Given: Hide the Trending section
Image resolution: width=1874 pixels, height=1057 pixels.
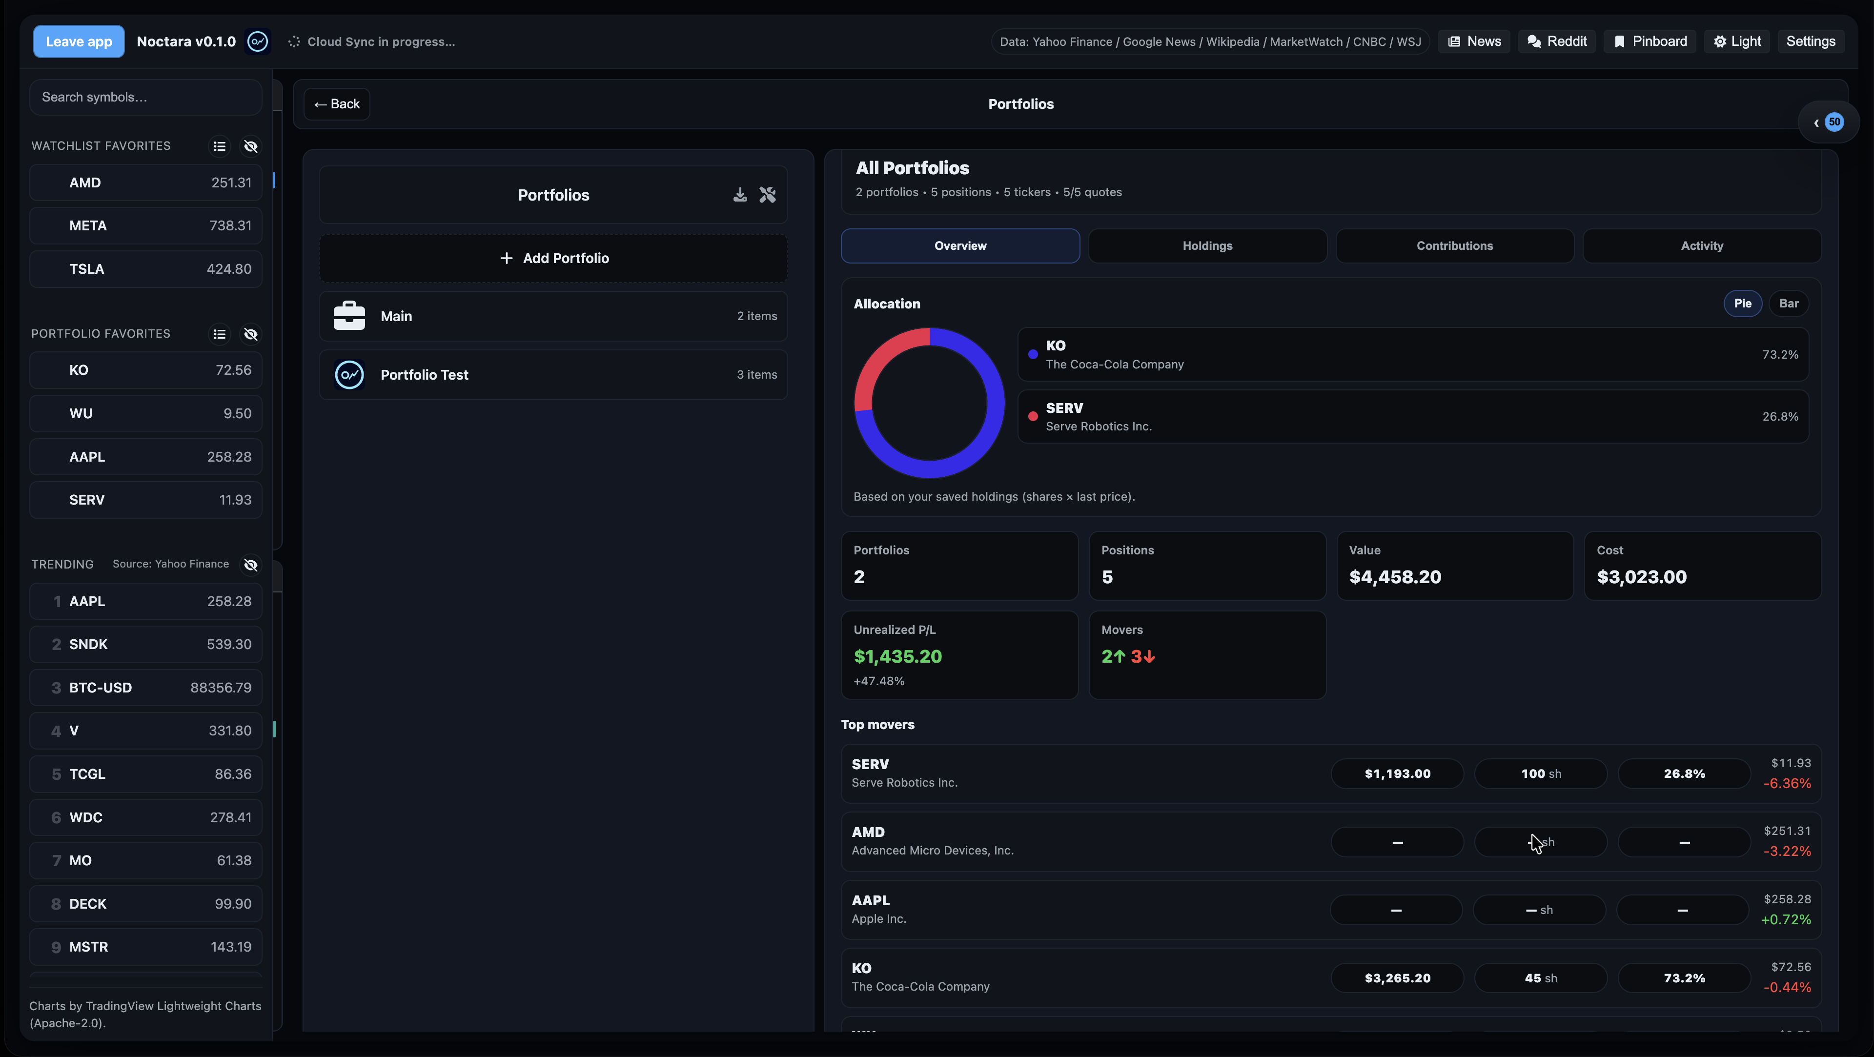Looking at the screenshot, I should (250, 565).
